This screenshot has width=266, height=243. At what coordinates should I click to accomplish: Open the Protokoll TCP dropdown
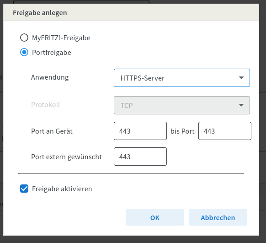[182, 105]
